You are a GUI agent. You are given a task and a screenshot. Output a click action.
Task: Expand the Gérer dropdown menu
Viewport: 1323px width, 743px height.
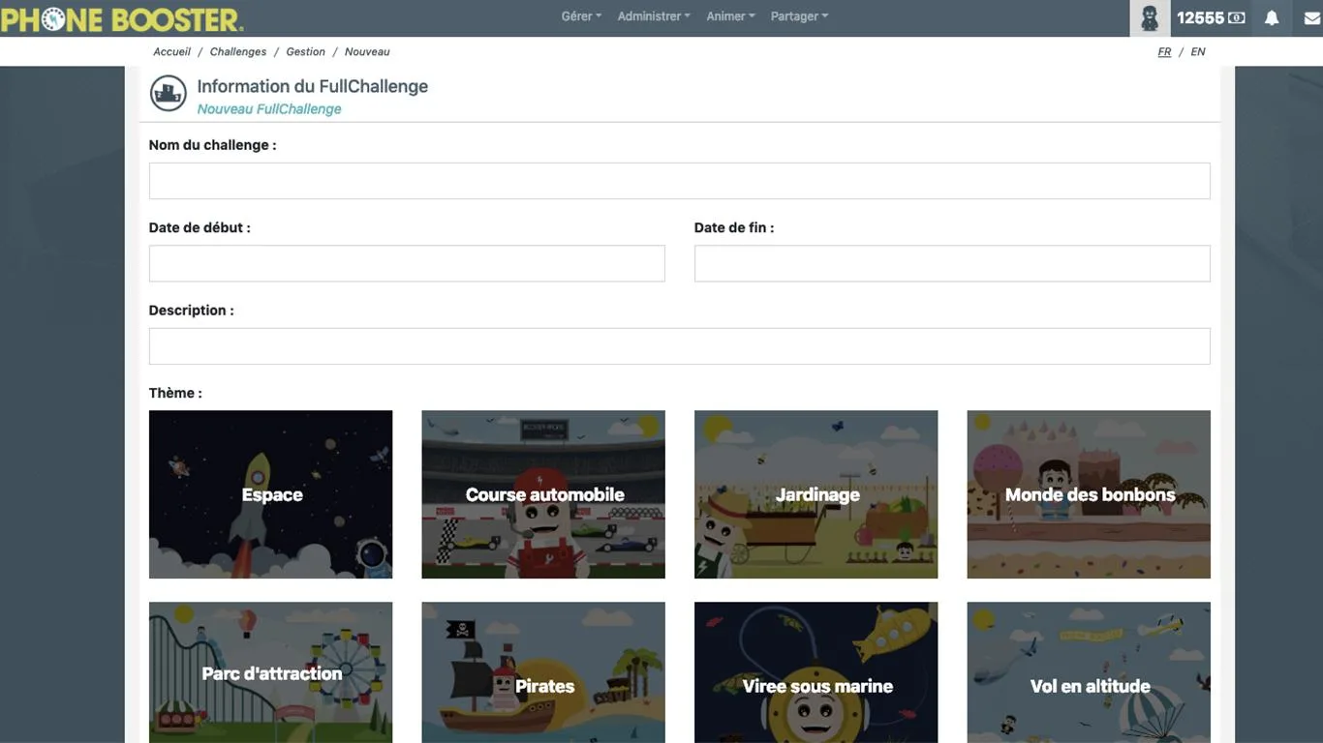pyautogui.click(x=581, y=16)
